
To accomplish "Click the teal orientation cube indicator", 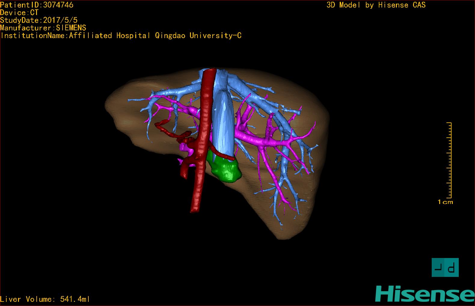I will 445,267.
